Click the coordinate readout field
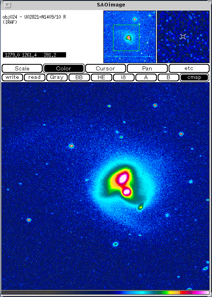 (x=34, y=55)
